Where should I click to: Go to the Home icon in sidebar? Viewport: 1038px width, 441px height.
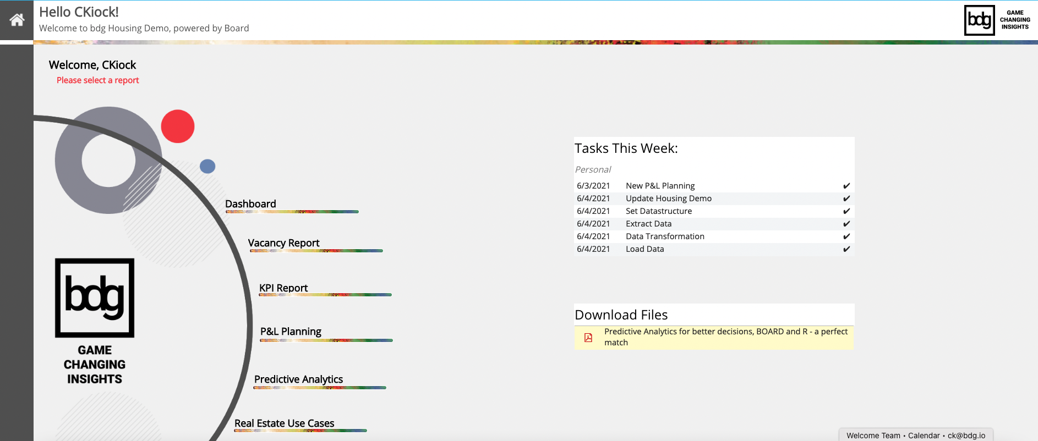[x=17, y=20]
